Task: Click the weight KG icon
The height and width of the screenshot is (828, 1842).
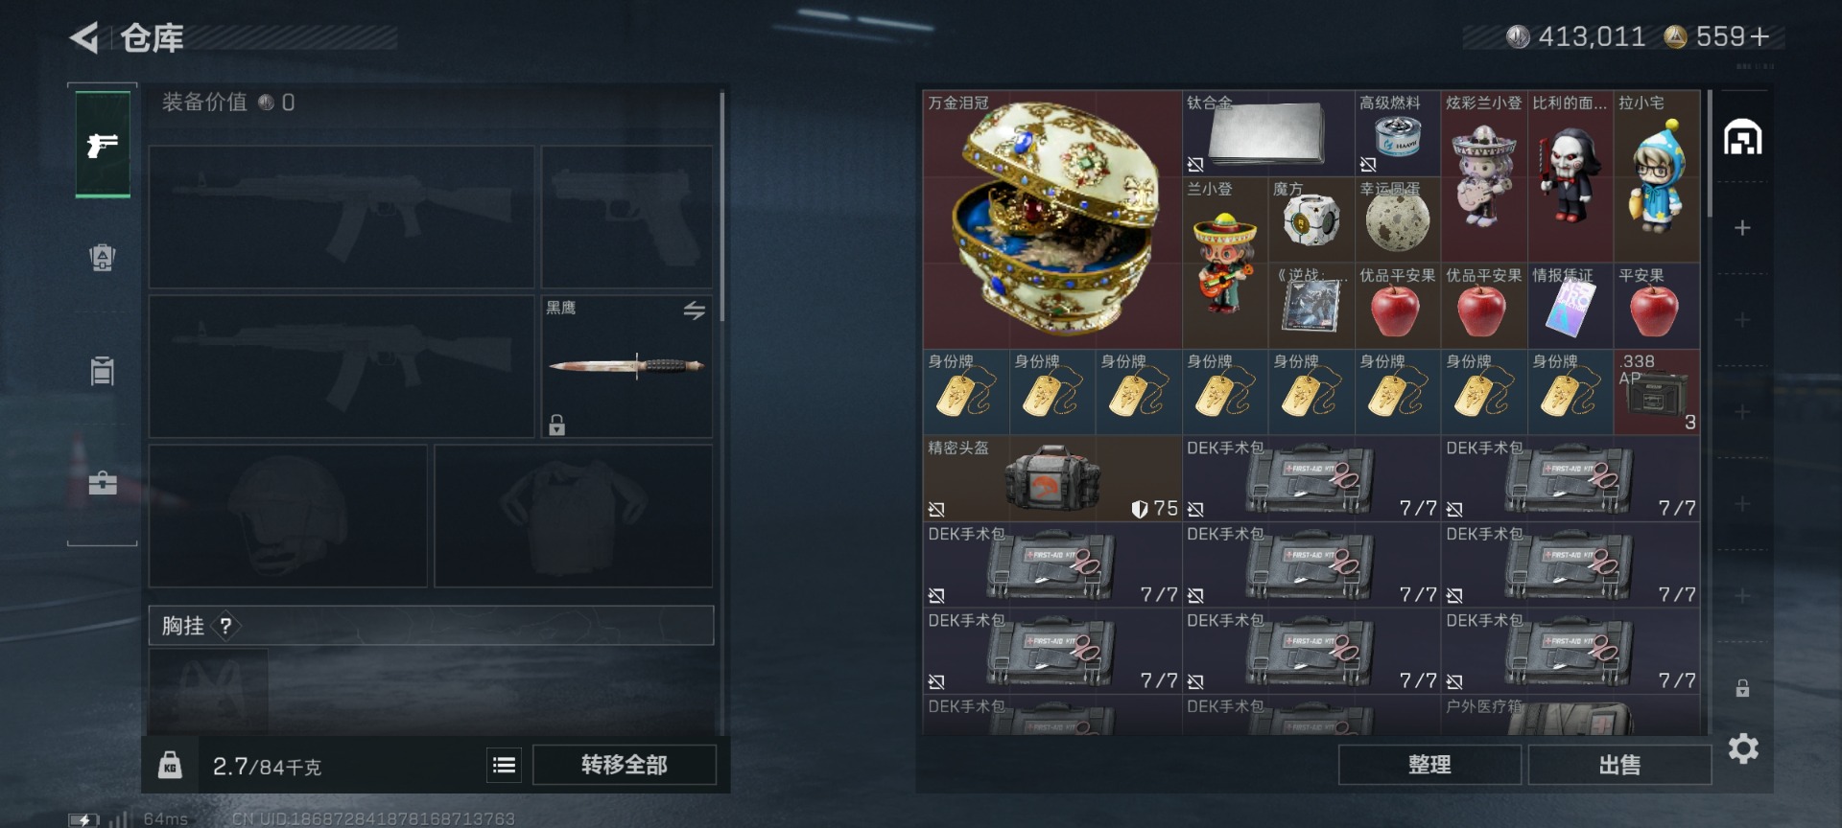Action: 170,765
